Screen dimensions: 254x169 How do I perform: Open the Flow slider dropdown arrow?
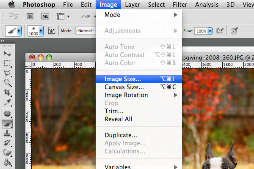point(210,31)
